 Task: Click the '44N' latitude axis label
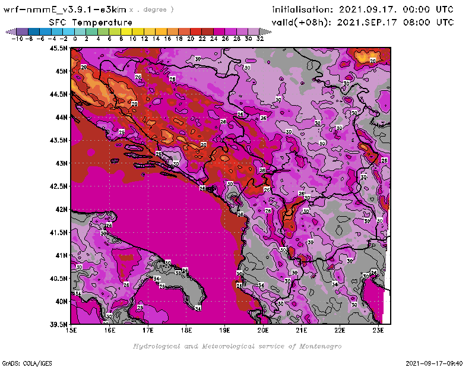click(x=61, y=117)
